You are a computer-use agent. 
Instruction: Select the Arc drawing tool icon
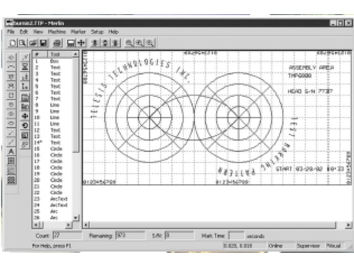click(x=11, y=66)
